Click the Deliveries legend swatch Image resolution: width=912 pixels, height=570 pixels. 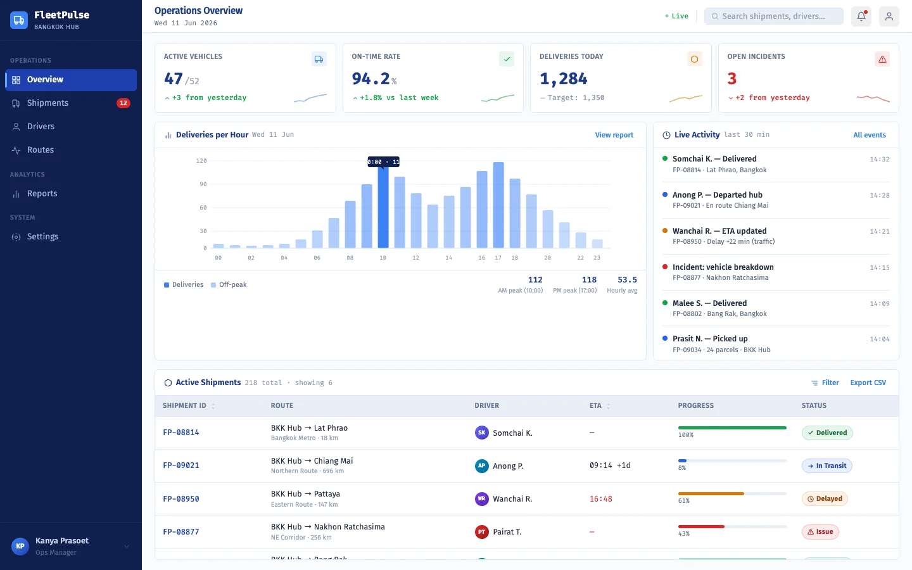coord(167,285)
